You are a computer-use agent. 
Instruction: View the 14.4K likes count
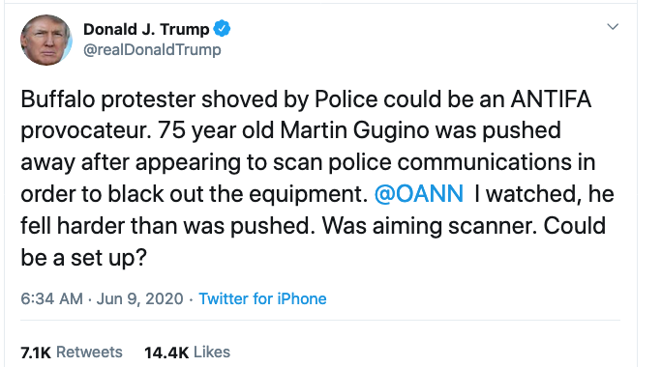tap(166, 353)
